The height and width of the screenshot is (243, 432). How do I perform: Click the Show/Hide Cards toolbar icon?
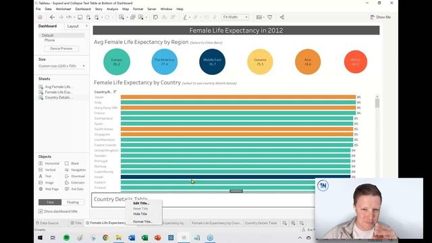click(259, 17)
